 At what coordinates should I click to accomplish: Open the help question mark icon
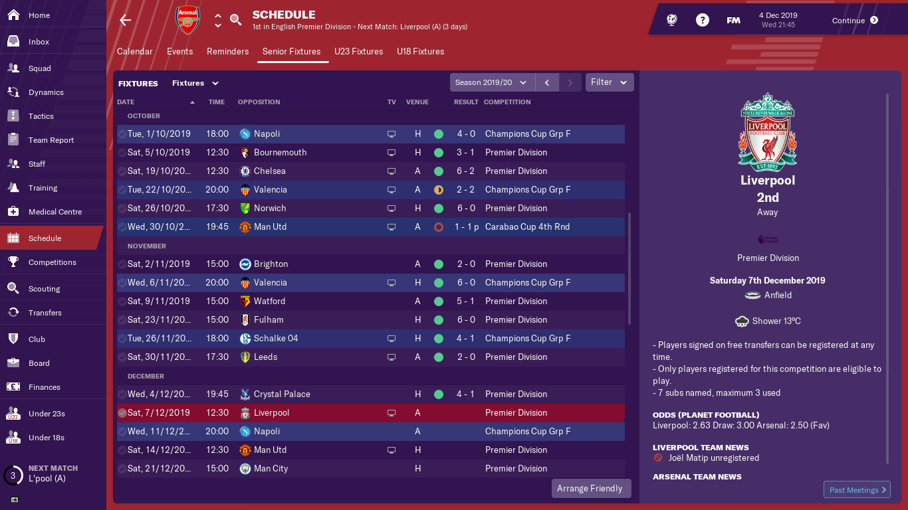click(703, 20)
